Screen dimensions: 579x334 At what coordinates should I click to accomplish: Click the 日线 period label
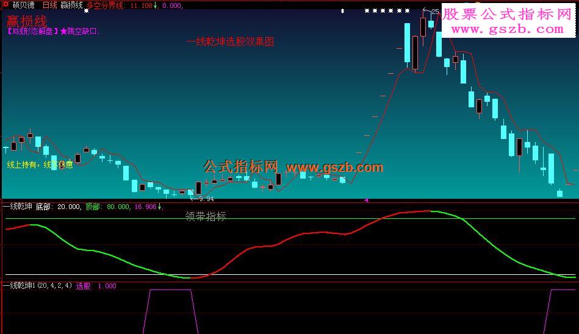(50, 5)
